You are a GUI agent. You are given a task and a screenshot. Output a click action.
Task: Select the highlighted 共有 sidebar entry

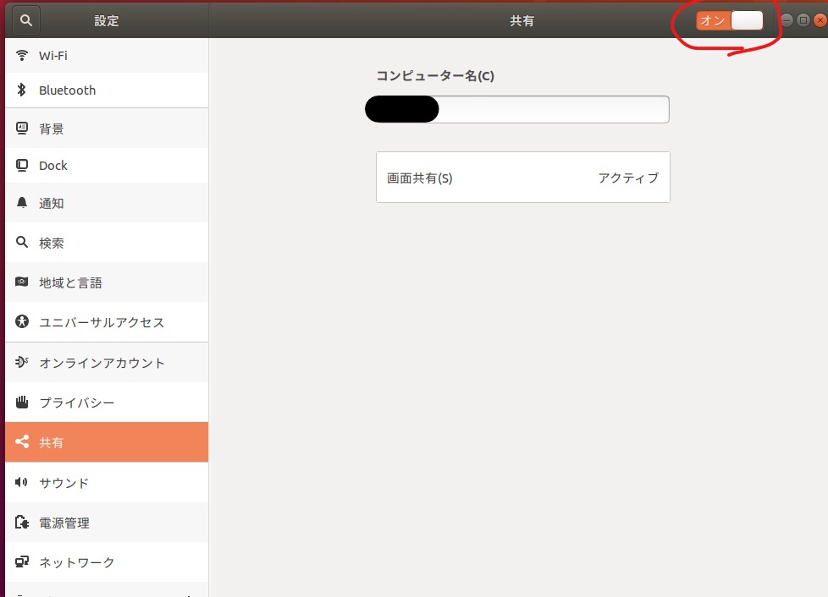click(x=107, y=442)
